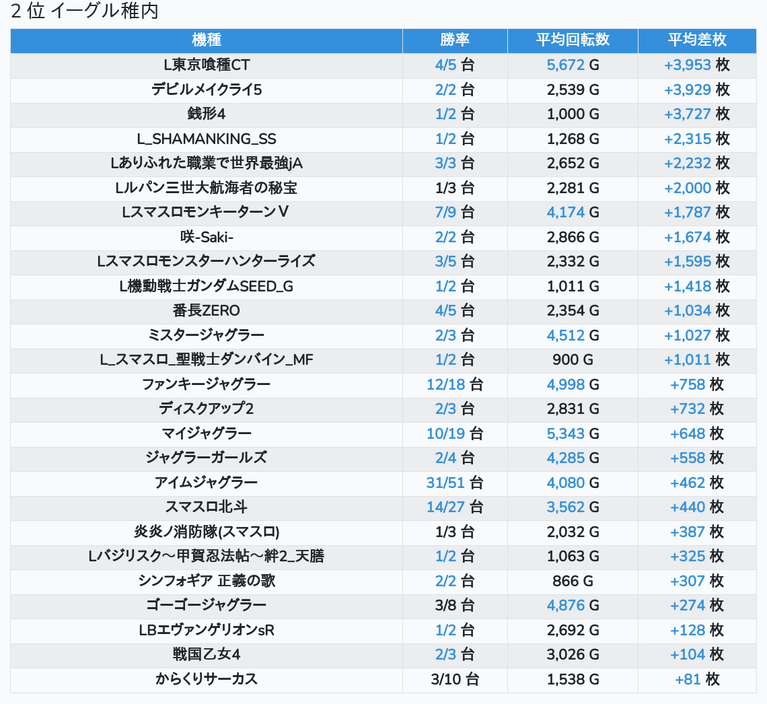The image size is (767, 704).
Task: Click 2/4 台 for ジャグラーガールズ
Action: (455, 458)
